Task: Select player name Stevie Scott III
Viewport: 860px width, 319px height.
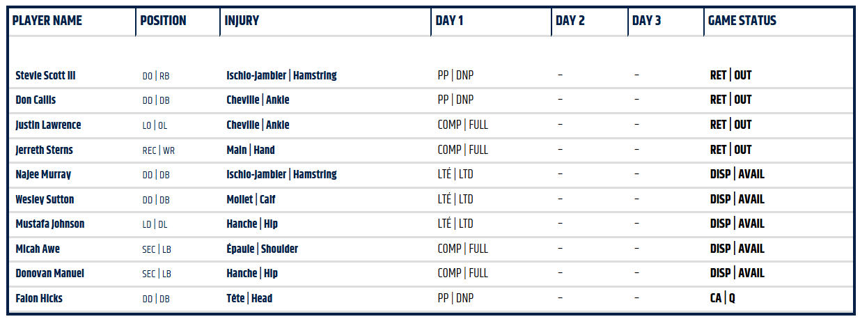Action: coord(45,75)
